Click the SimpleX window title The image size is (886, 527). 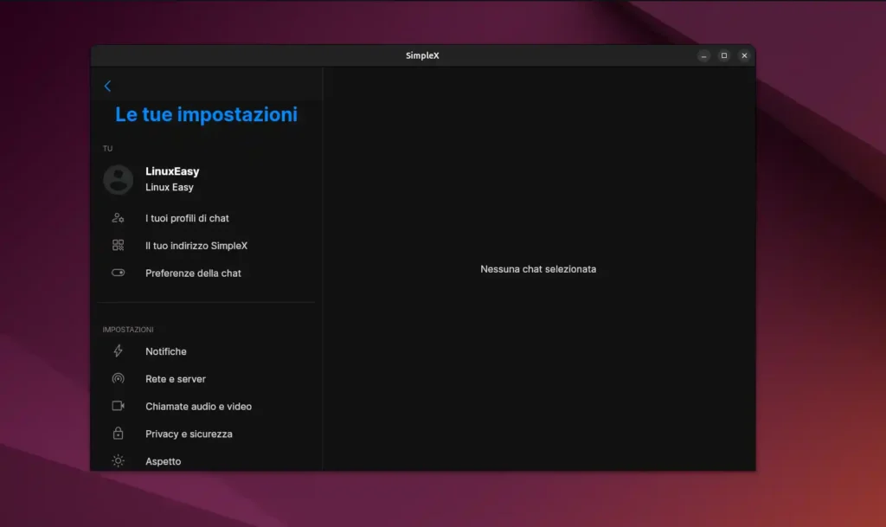(422, 55)
